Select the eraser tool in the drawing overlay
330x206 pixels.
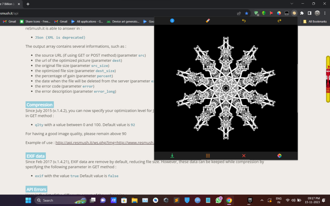tap(208, 21)
